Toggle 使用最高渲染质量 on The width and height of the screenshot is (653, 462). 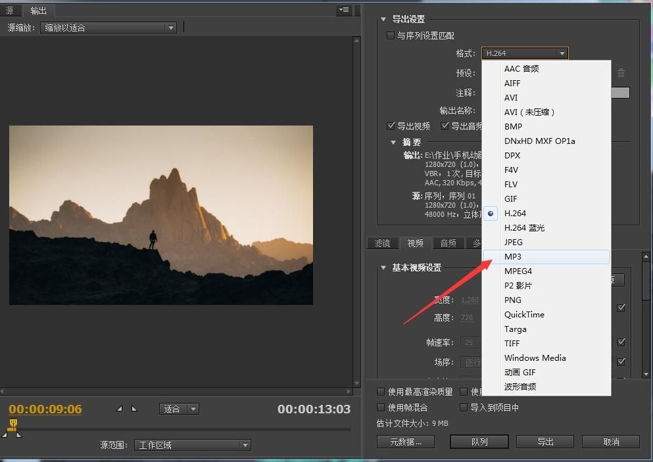pos(380,391)
